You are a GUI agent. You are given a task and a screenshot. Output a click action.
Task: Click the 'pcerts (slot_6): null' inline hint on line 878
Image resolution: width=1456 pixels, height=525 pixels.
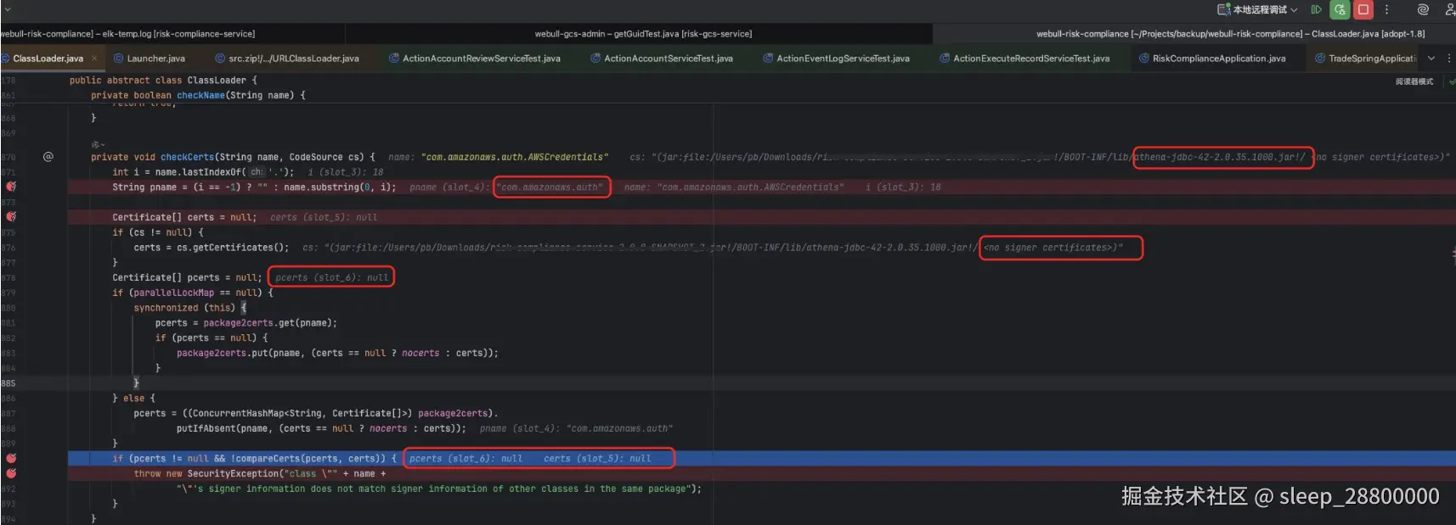tap(331, 277)
